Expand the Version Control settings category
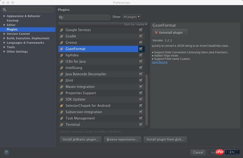 click(x=4, y=34)
